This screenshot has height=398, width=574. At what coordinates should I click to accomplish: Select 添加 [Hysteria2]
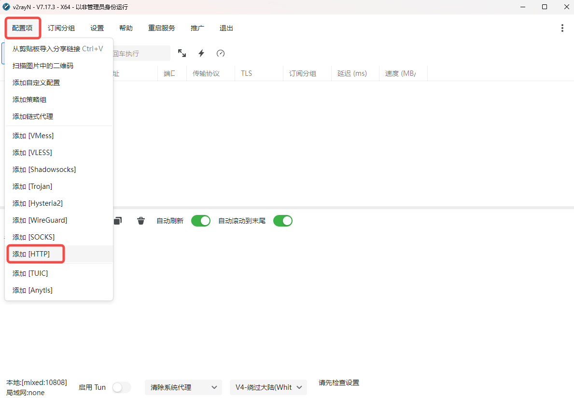coord(58,203)
